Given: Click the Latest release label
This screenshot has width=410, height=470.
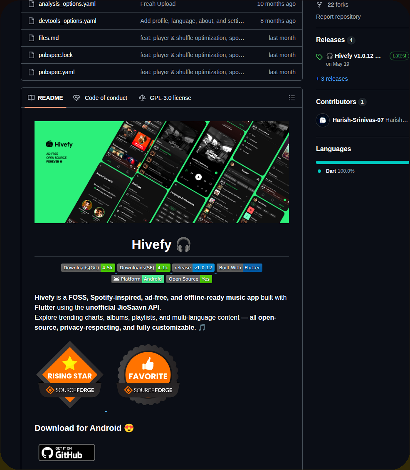Looking at the screenshot, I should (x=399, y=56).
